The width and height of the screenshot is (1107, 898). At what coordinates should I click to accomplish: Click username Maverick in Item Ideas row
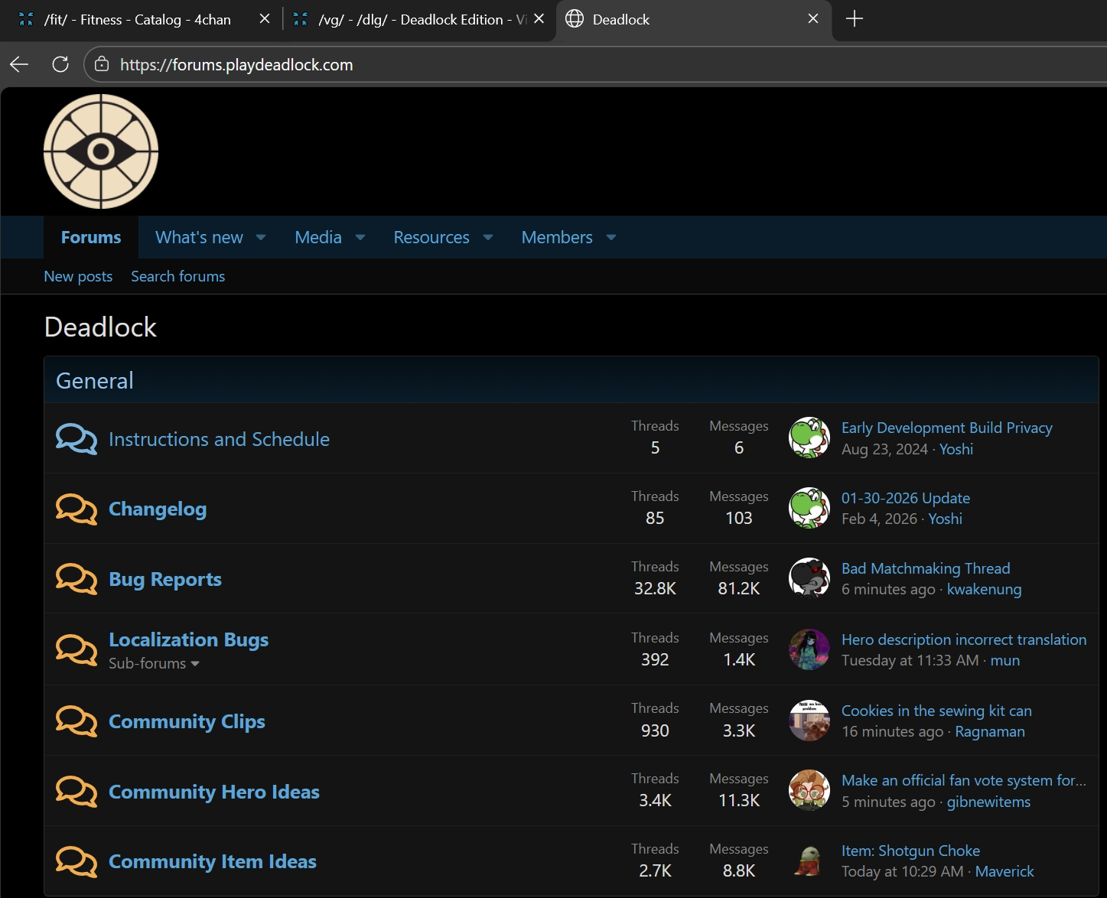(x=1004, y=871)
